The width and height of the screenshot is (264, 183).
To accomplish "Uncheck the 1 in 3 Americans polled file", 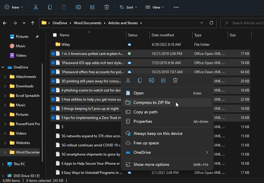I will click(x=53, y=54).
